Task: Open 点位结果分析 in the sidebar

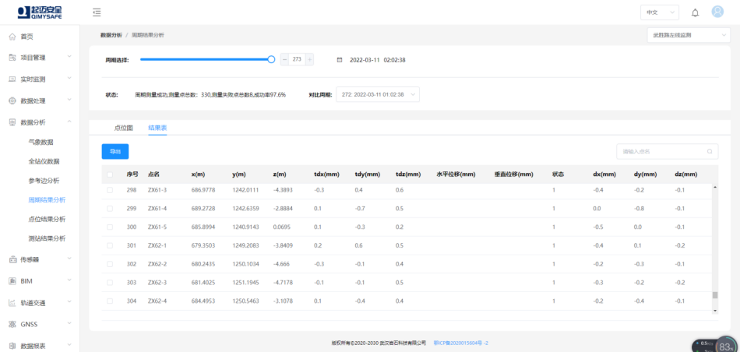Action: point(47,219)
